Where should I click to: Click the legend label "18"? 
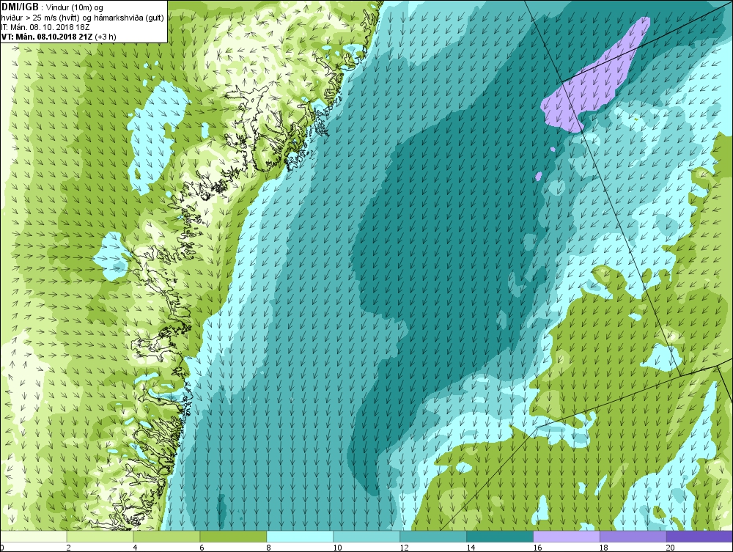tap(603, 548)
